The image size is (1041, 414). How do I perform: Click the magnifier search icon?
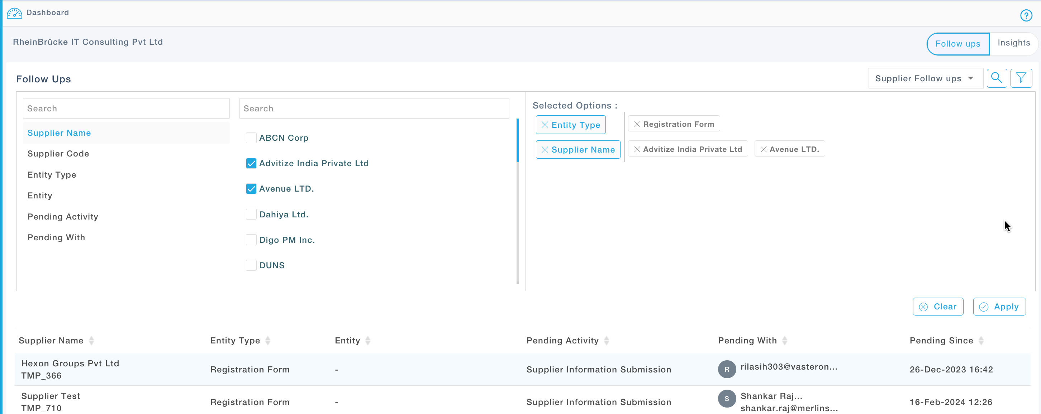(996, 78)
